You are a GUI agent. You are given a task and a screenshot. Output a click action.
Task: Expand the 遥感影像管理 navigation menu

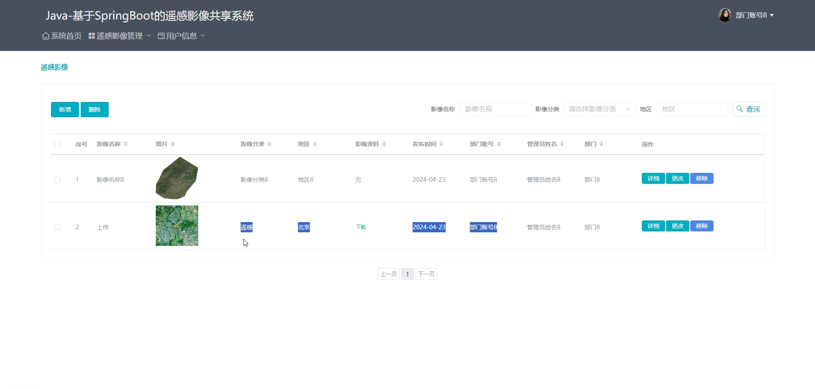(x=119, y=36)
